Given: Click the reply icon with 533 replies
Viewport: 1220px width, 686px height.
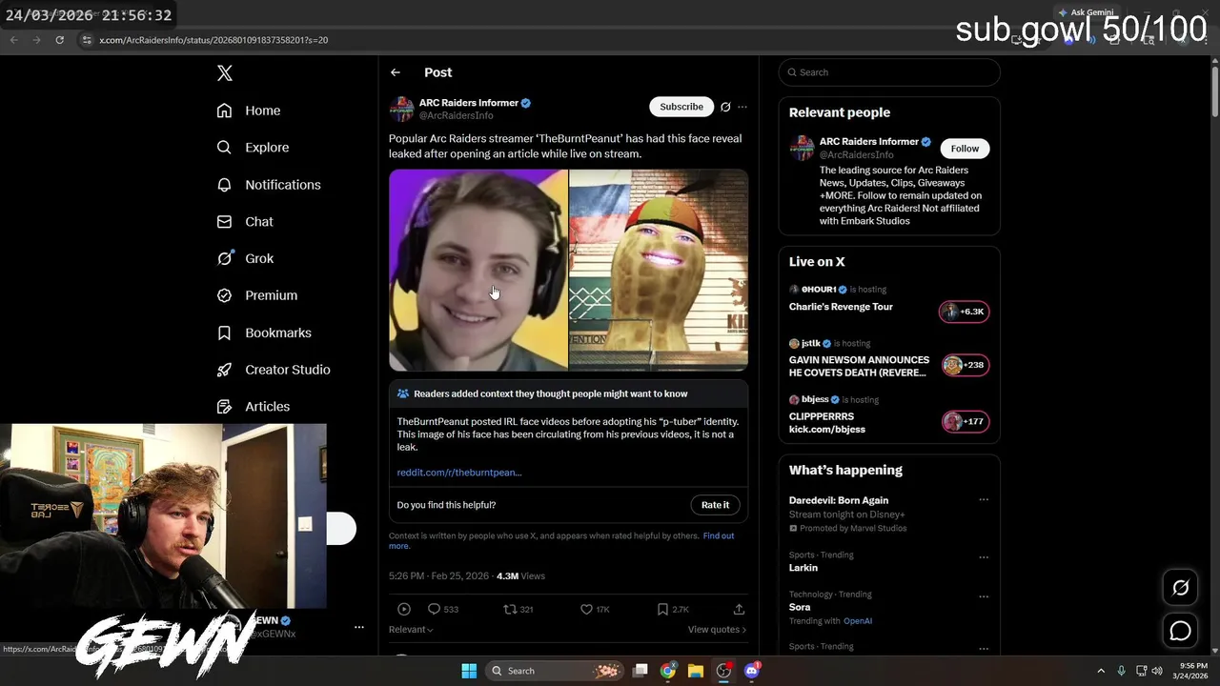Looking at the screenshot, I should click(434, 609).
